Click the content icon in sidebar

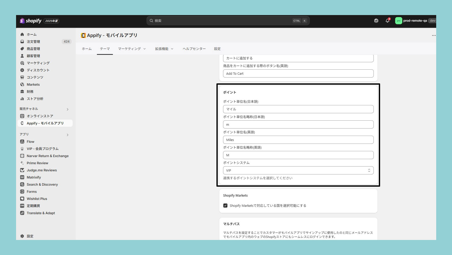pyautogui.click(x=22, y=77)
